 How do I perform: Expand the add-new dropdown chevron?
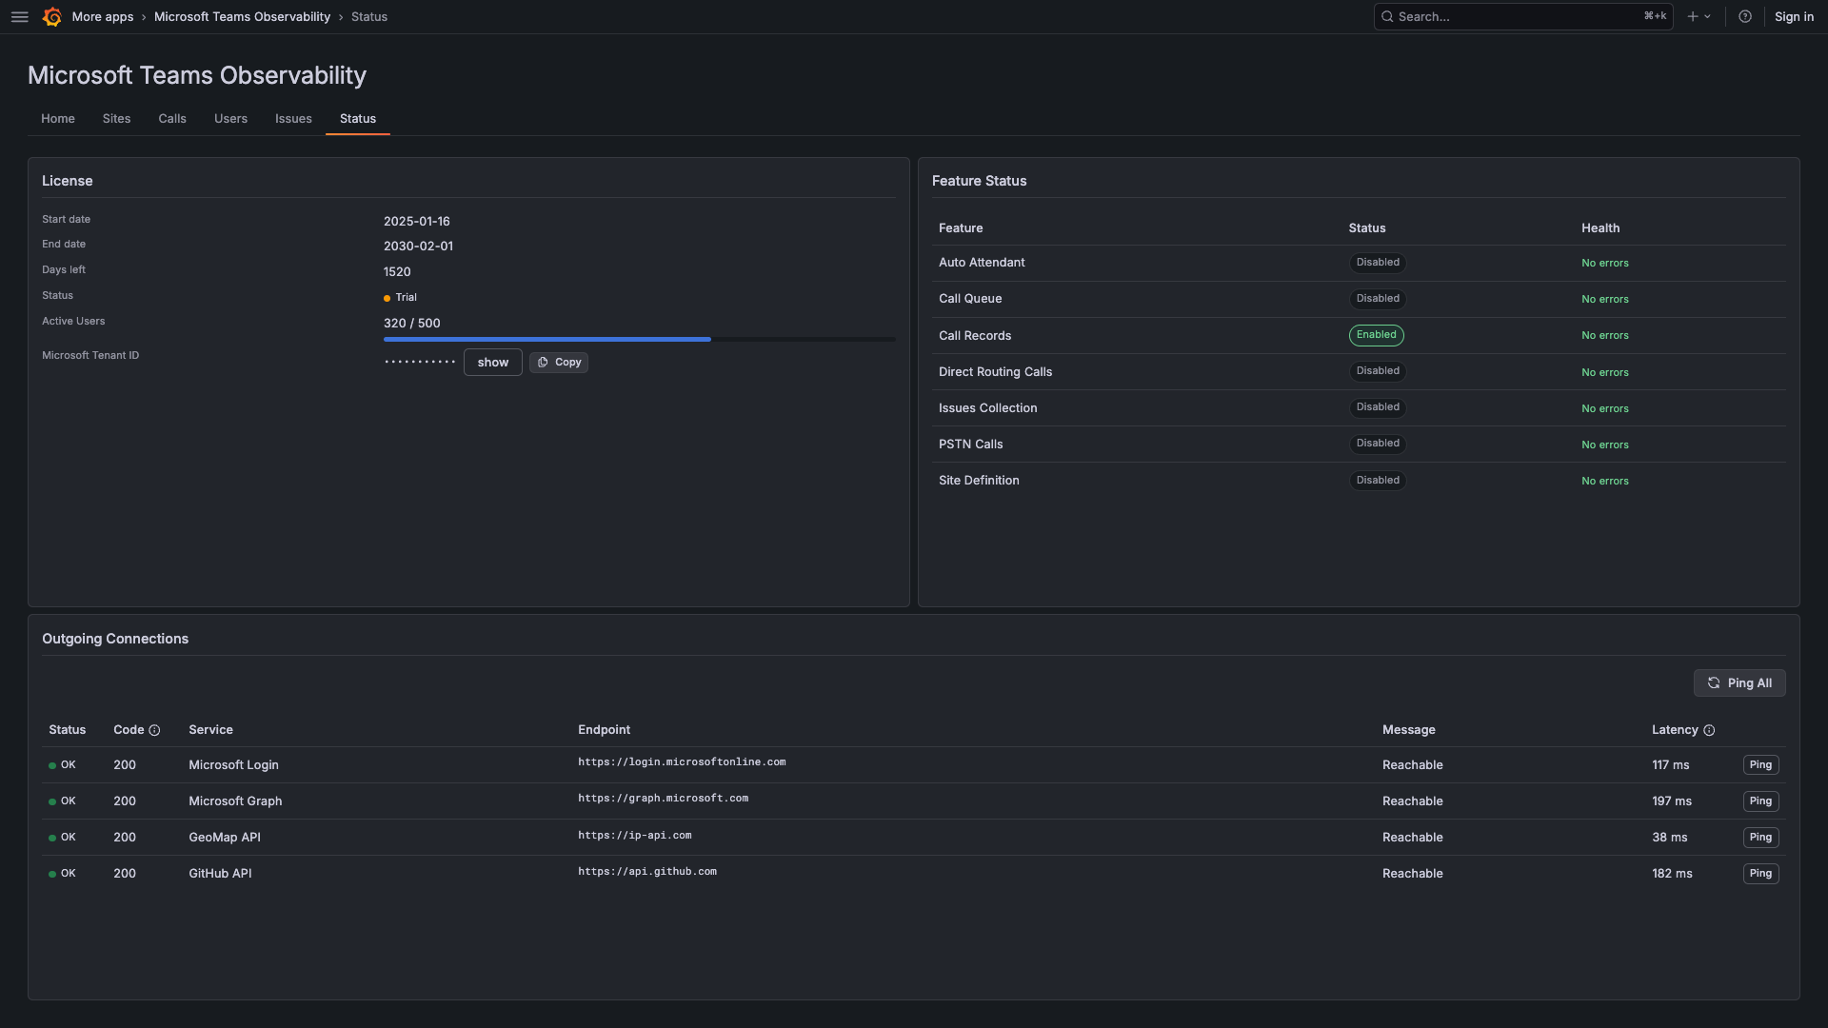pos(1708,16)
